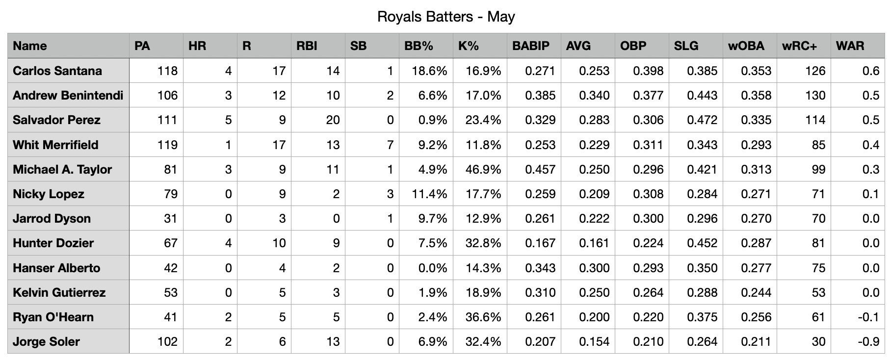Select the WAR column header
The width and height of the screenshot is (890, 360).
[850, 46]
